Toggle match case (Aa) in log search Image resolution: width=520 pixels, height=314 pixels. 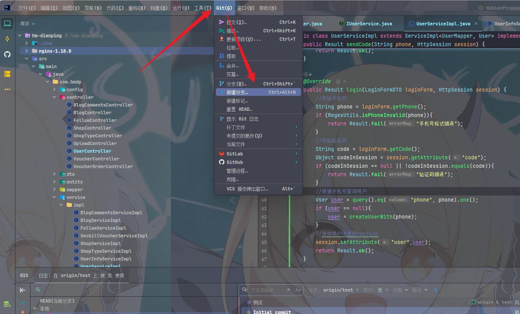[298, 290]
